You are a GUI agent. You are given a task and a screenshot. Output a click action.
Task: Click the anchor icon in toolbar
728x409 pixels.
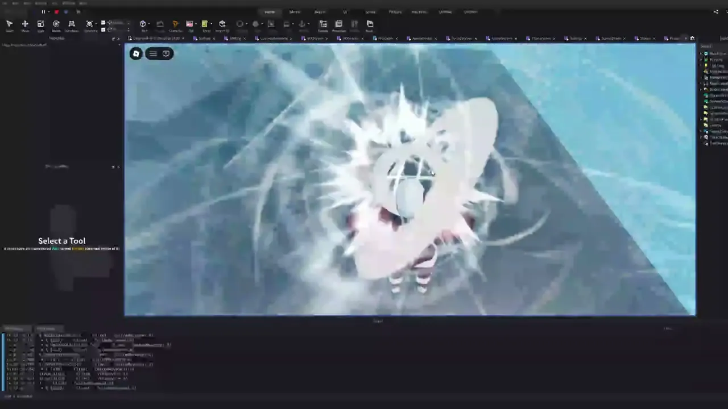point(302,24)
